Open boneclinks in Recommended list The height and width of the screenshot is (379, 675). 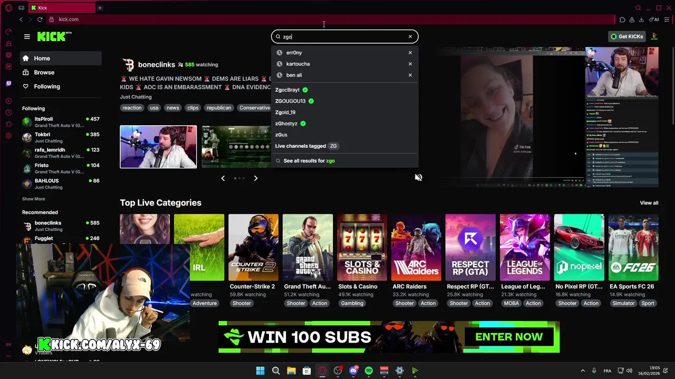[x=61, y=226]
